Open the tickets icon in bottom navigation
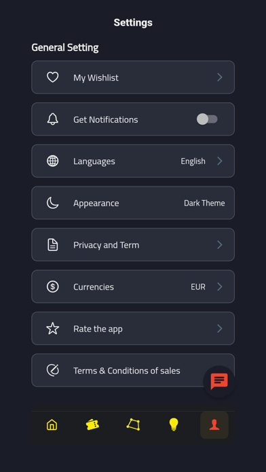The height and width of the screenshot is (472, 266). click(x=92, y=425)
